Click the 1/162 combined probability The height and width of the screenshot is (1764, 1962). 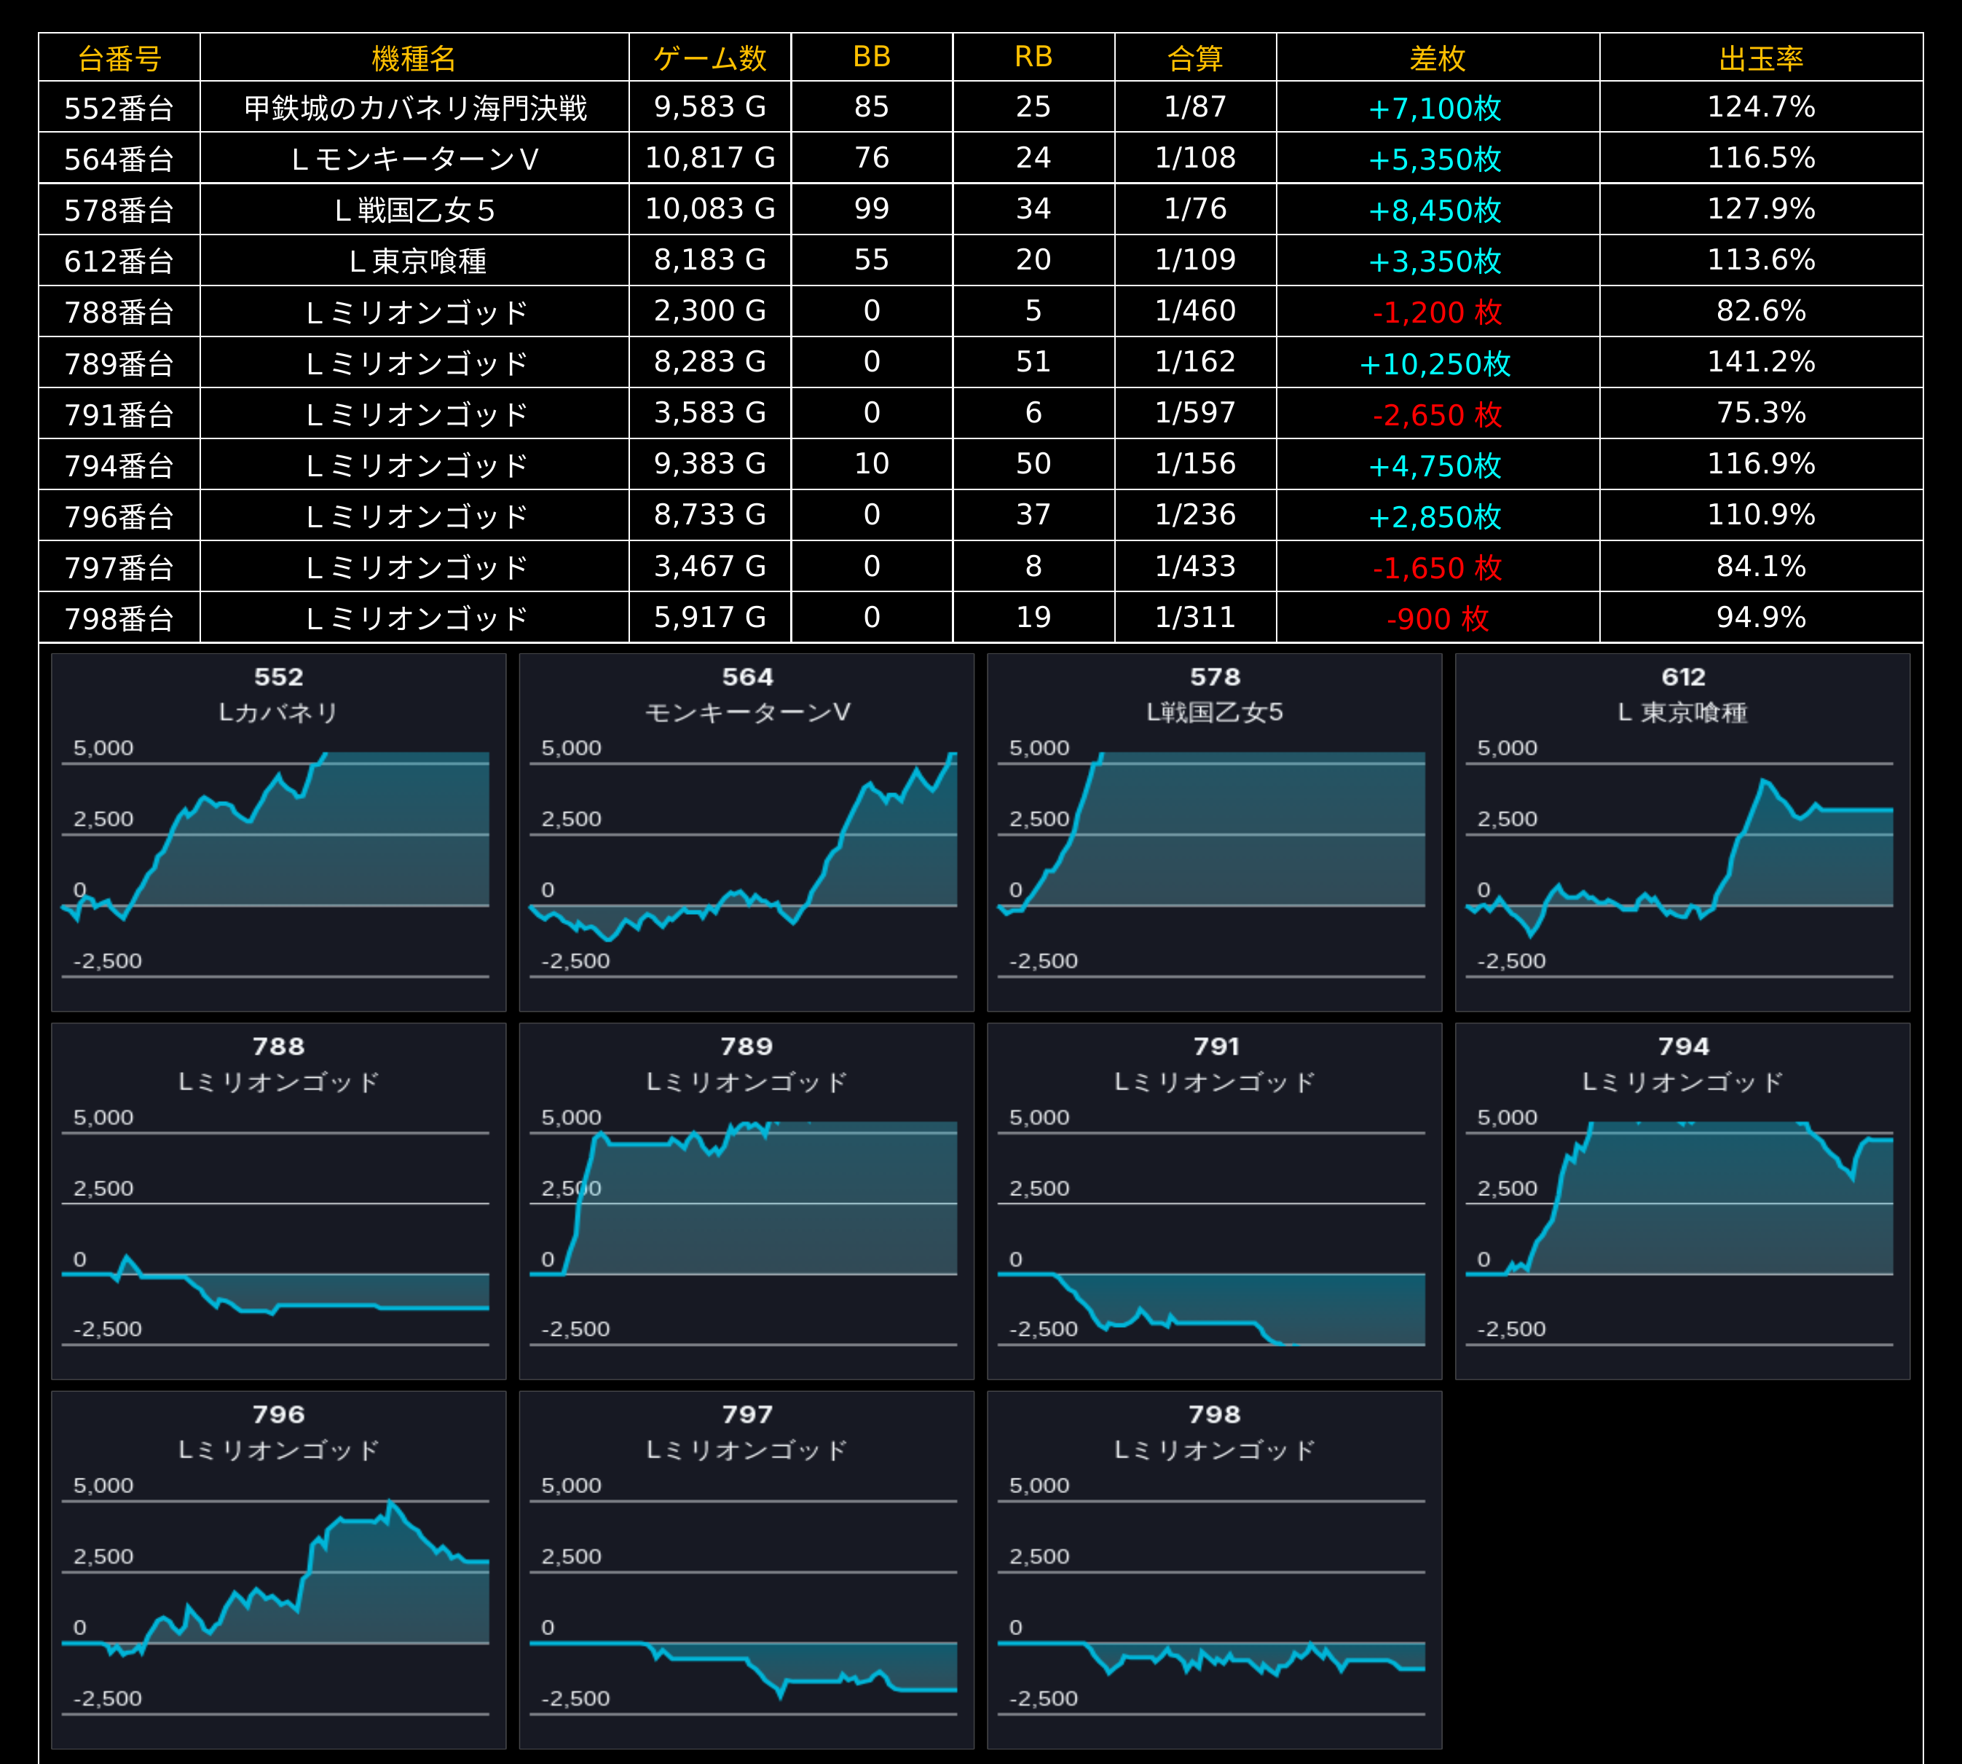[x=1195, y=363]
